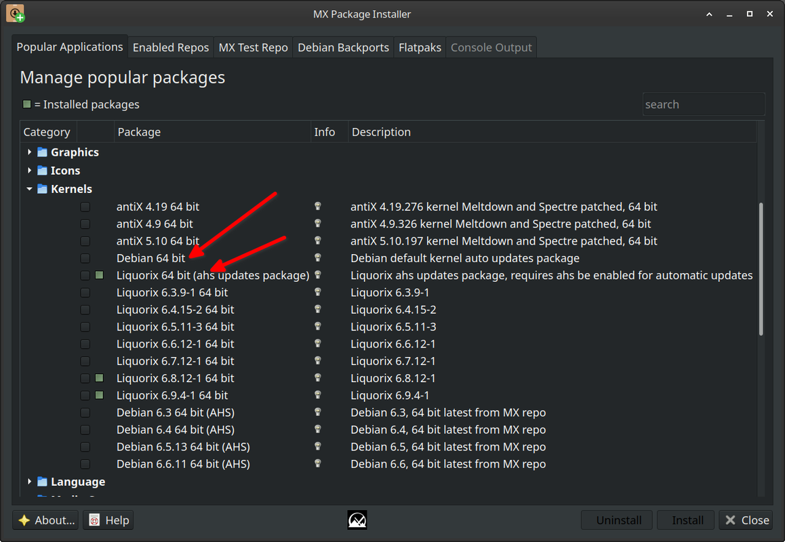View info bulb for Liquorix 6.7.12-1
Screen dimensions: 785x542
click(317, 360)
